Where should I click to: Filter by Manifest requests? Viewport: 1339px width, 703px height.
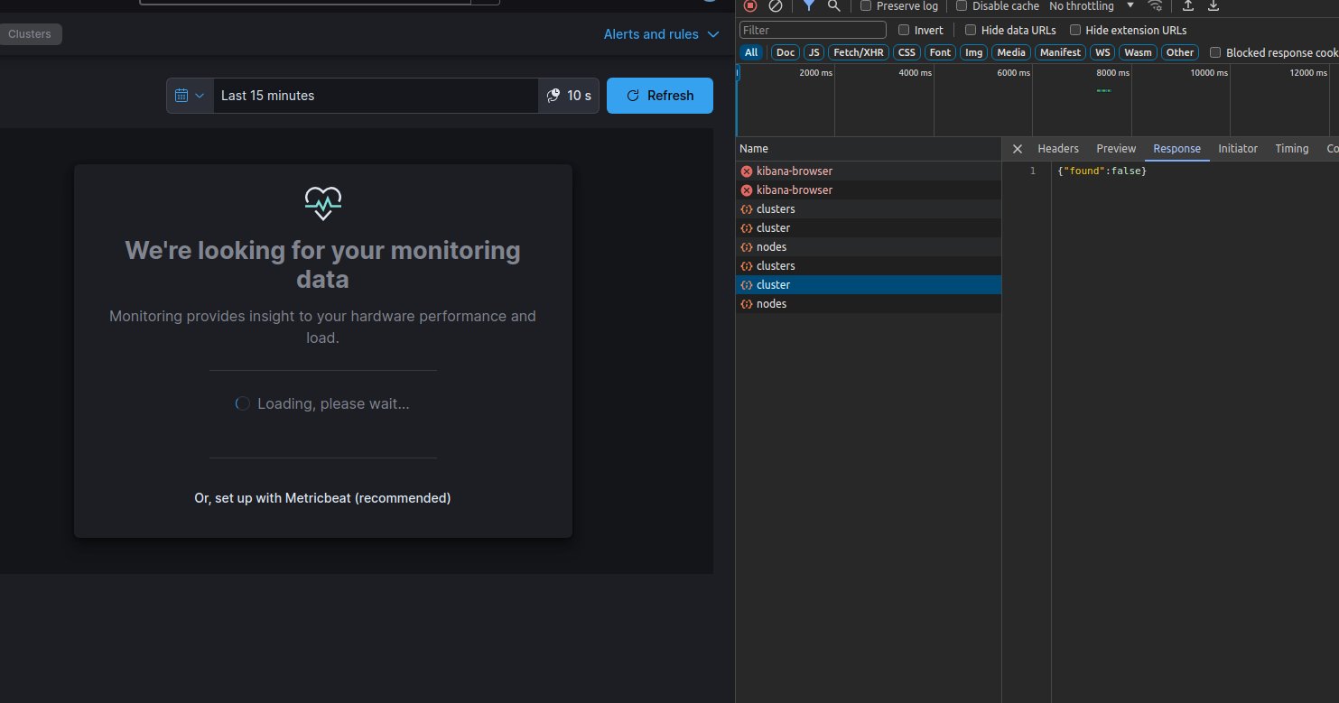click(1060, 52)
